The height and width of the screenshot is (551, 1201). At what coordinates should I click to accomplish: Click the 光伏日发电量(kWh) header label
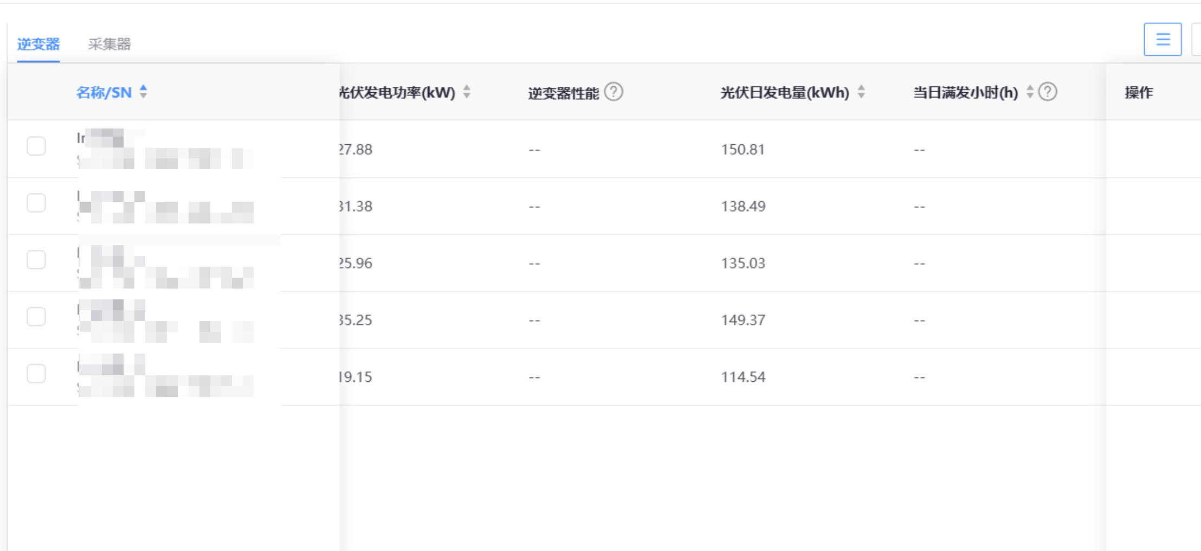click(x=784, y=93)
